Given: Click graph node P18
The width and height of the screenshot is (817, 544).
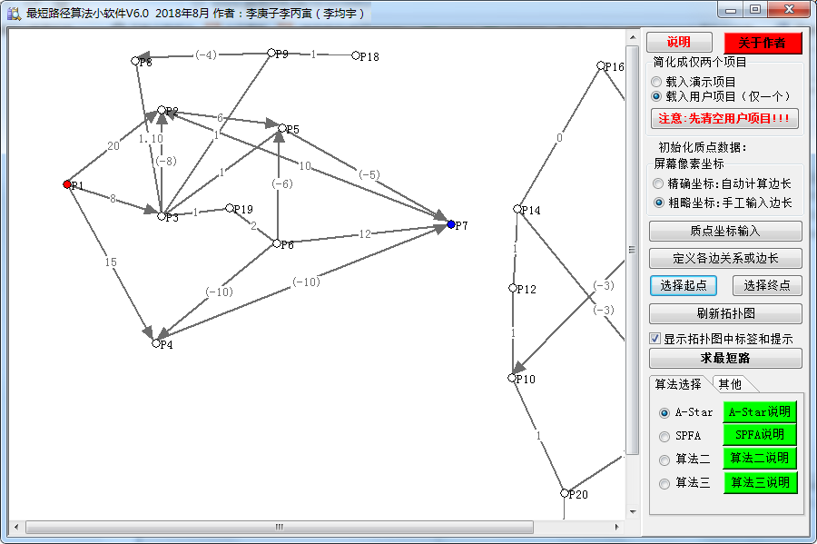Looking at the screenshot, I should pos(355,55).
